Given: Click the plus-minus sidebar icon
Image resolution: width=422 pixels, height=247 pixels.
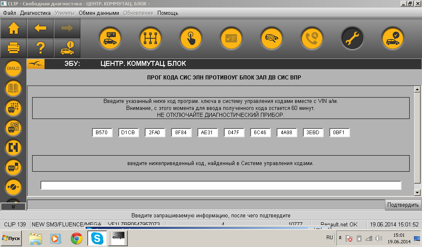Looking at the screenshot, I should coord(13,187).
